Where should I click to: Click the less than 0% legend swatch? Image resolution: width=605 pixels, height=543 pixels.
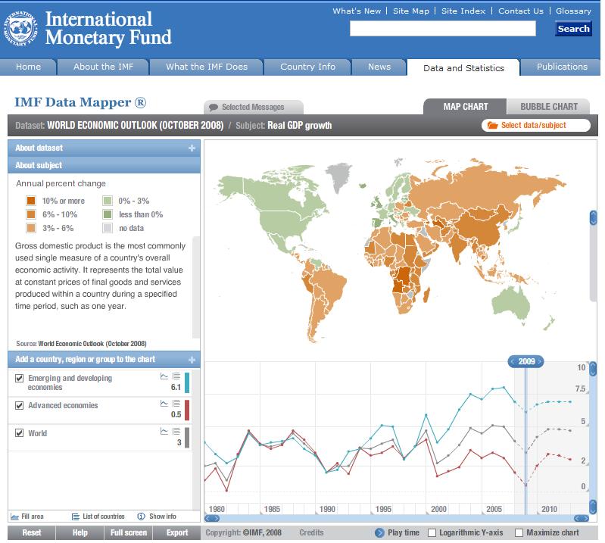(x=108, y=214)
